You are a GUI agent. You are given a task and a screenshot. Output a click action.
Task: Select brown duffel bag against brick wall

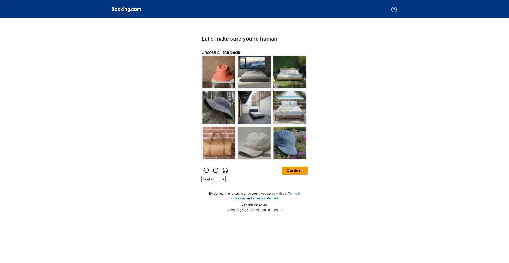219,143
